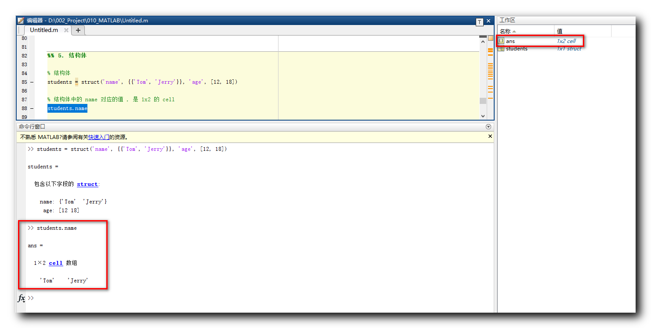Click the students = struct code line in editor
The height and width of the screenshot is (328, 651).
tap(142, 82)
